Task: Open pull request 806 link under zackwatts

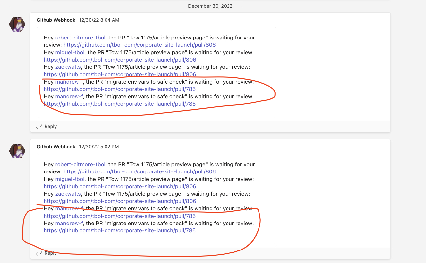Action: (119, 74)
